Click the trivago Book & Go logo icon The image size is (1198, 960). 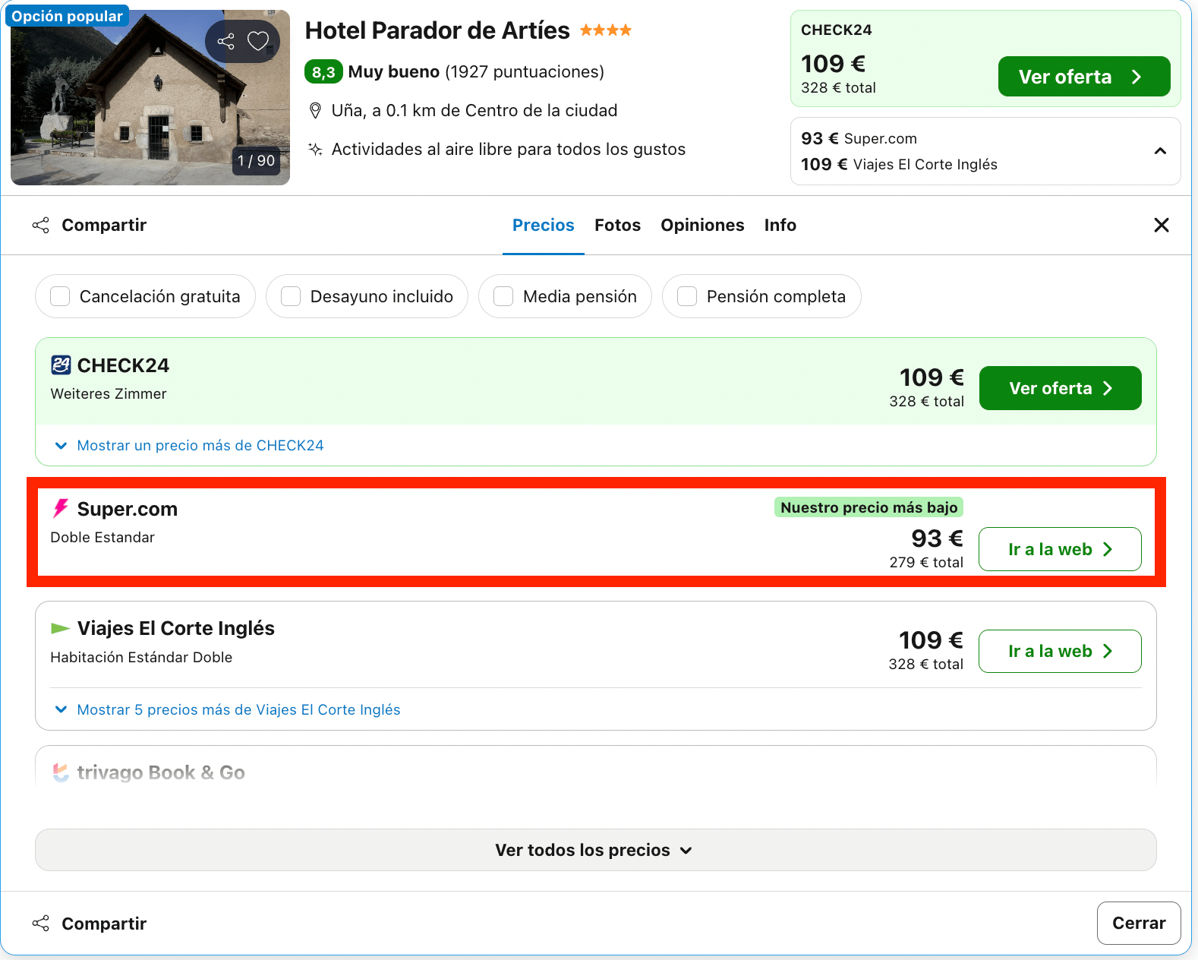pos(61,772)
